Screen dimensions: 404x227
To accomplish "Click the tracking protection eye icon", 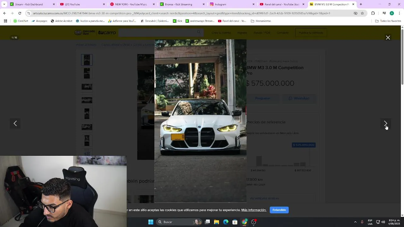I will [355, 13].
